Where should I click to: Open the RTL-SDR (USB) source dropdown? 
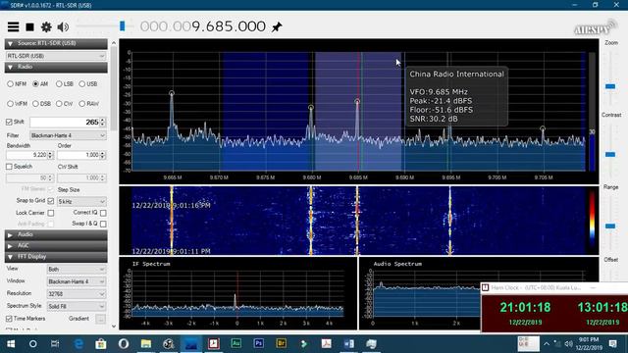56,56
